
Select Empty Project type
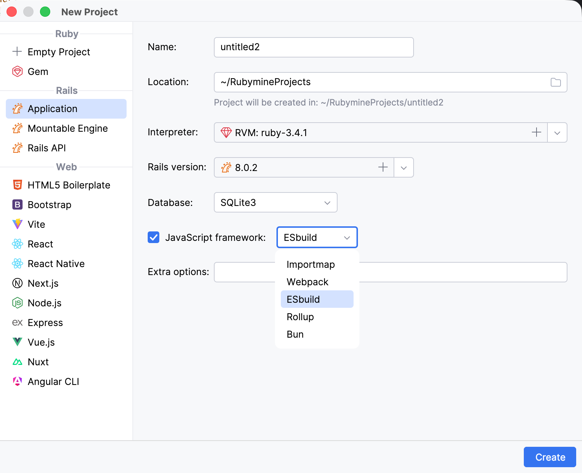point(66,52)
